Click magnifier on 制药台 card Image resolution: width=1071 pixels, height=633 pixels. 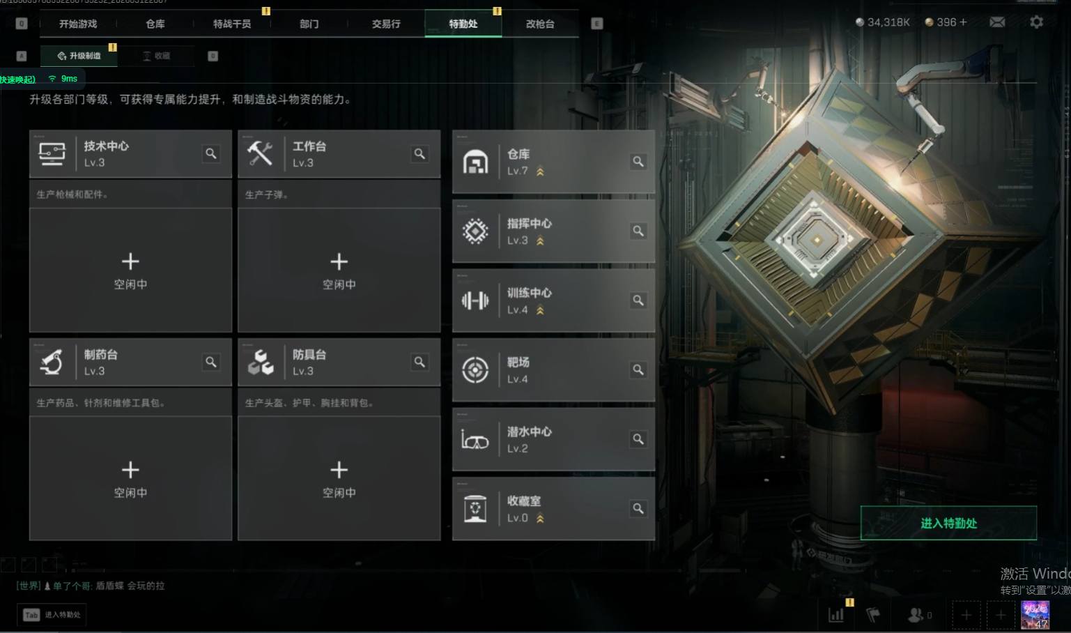pyautogui.click(x=210, y=362)
